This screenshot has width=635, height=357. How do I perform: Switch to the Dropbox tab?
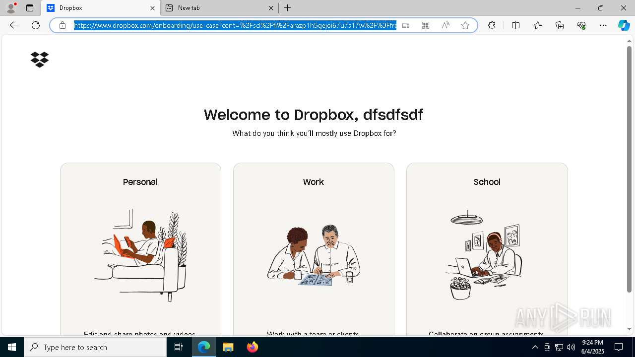[x=101, y=8]
